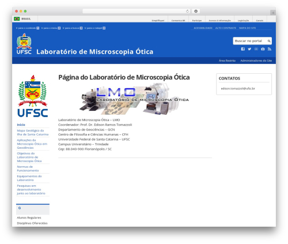The height and width of the screenshot is (244, 288).
Task: Click 'Universidade Federal de Santa Catarina – UFSC'
Action: (x=94, y=139)
